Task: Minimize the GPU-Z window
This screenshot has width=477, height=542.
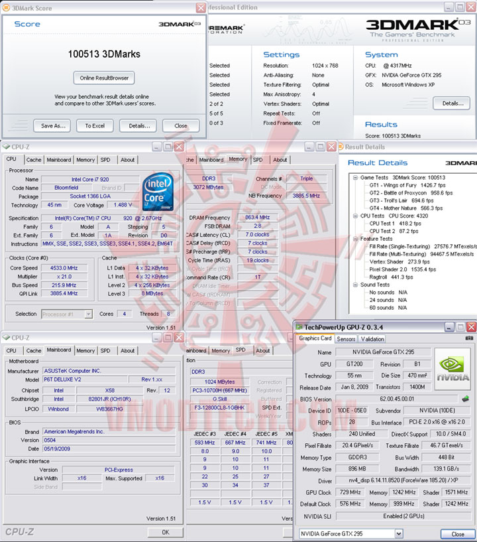Action: coord(449,326)
